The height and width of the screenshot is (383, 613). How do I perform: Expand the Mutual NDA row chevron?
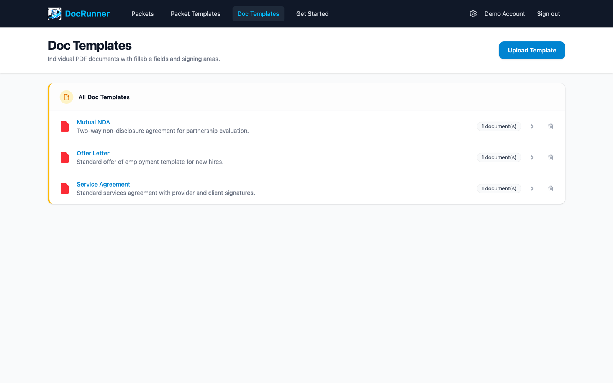[x=532, y=126]
